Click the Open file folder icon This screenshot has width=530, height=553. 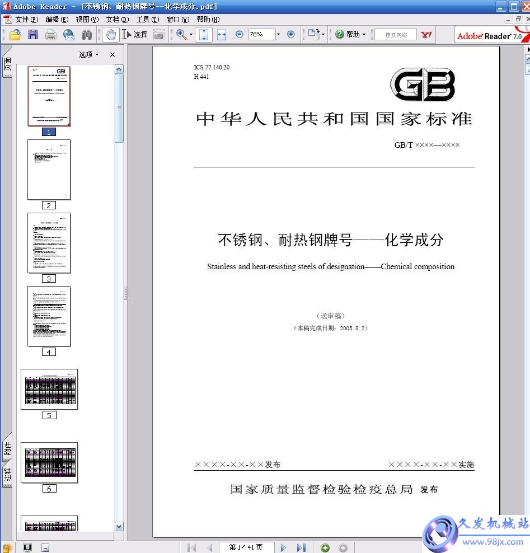pyautogui.click(x=15, y=35)
